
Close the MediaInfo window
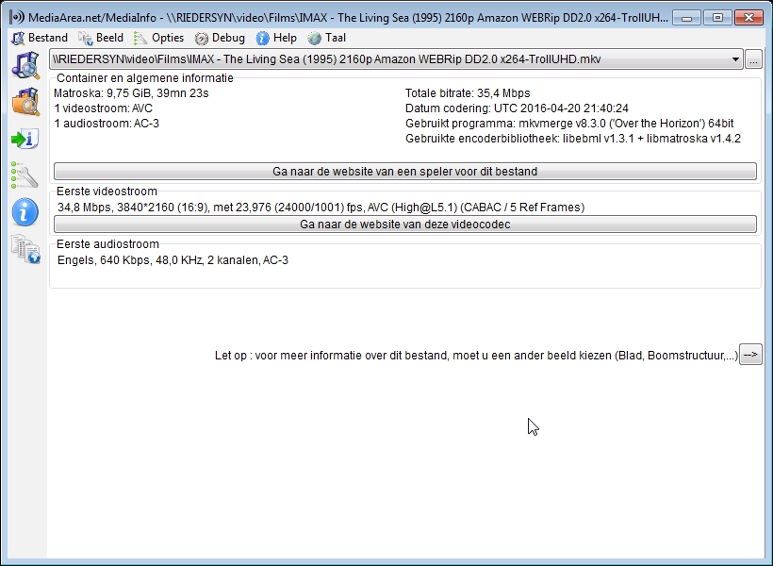coord(748,18)
